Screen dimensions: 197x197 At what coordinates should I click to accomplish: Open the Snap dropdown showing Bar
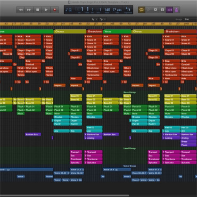tap(190, 19)
